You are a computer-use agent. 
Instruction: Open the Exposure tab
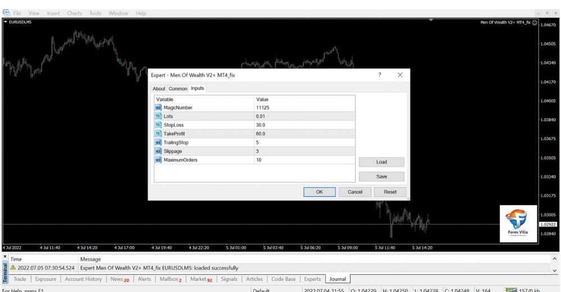pos(45,279)
